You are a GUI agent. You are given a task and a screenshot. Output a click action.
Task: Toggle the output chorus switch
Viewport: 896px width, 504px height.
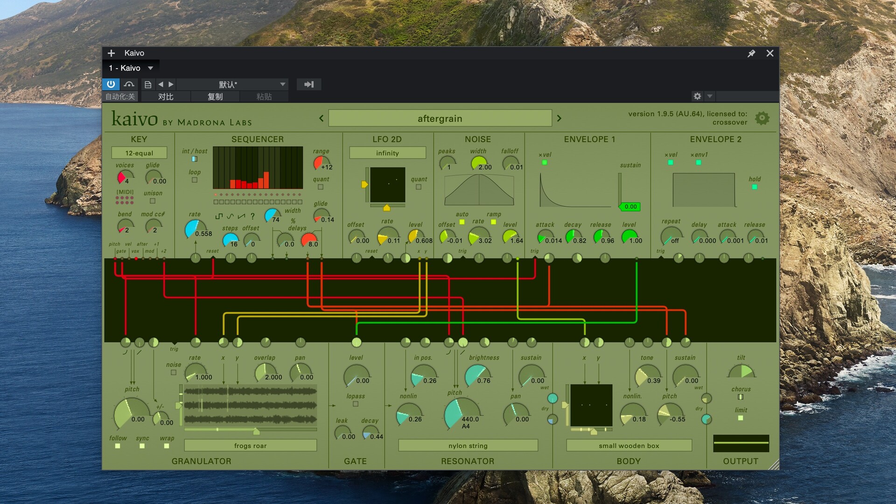click(x=741, y=397)
